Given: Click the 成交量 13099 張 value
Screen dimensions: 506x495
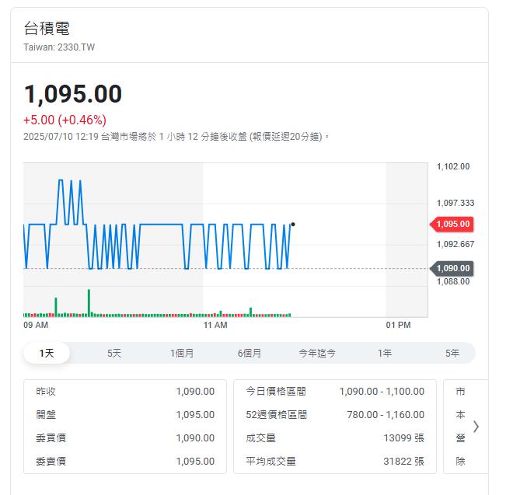Looking at the screenshot, I should [x=404, y=438].
